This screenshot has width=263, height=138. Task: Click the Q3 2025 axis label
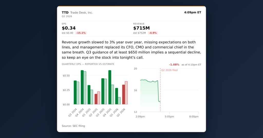tap(100, 112)
